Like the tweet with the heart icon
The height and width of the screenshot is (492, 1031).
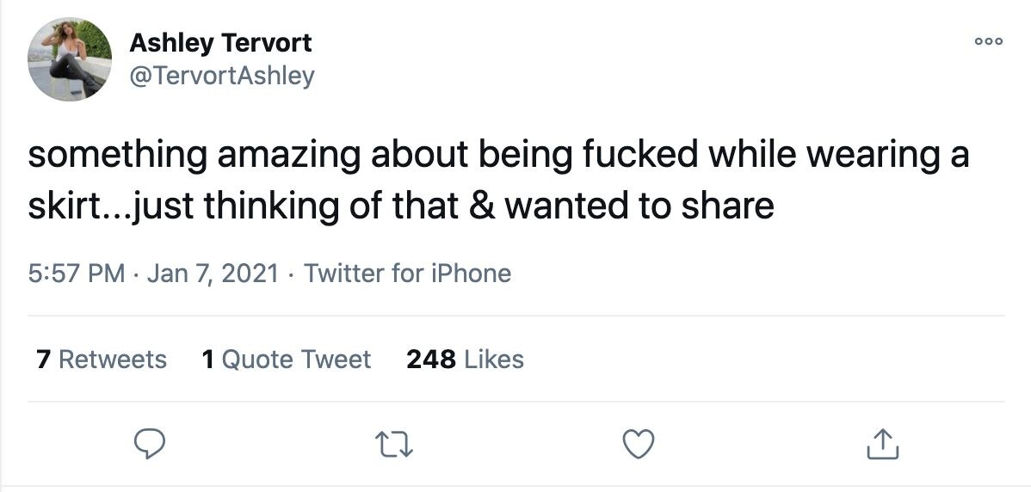coord(638,444)
